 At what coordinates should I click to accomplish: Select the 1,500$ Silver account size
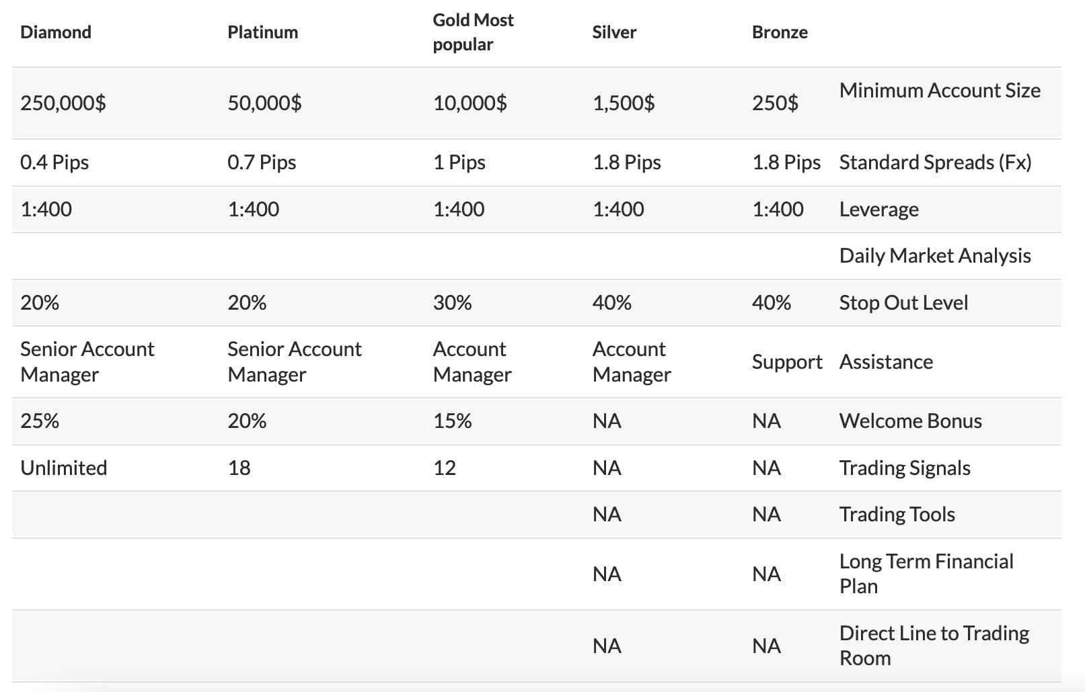[x=623, y=103]
